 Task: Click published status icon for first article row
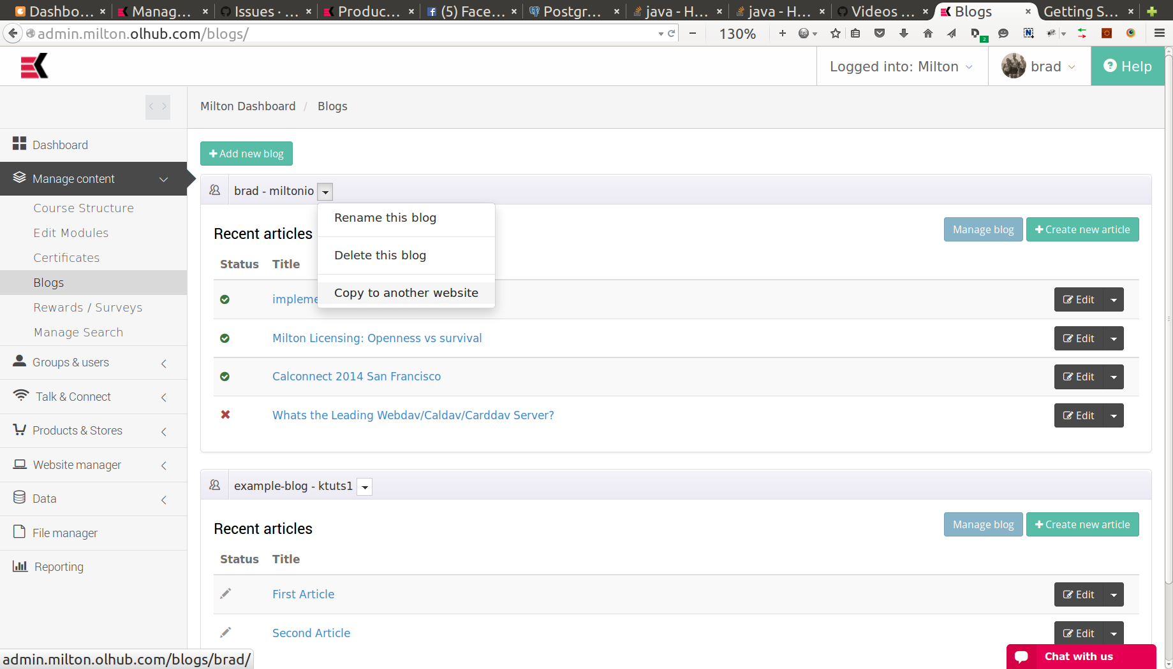tap(225, 299)
